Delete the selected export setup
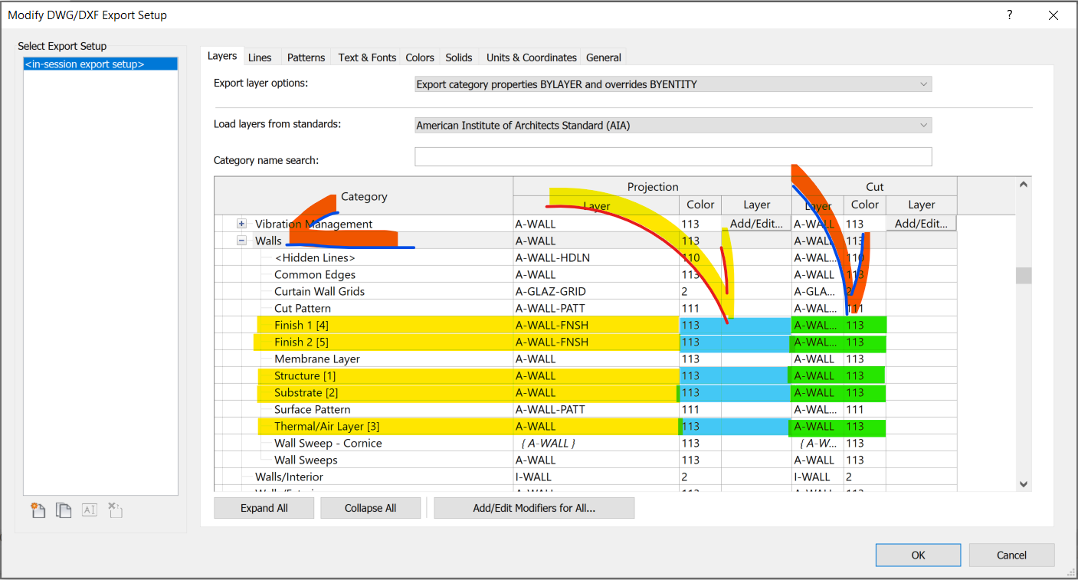1078x580 pixels. point(115,510)
